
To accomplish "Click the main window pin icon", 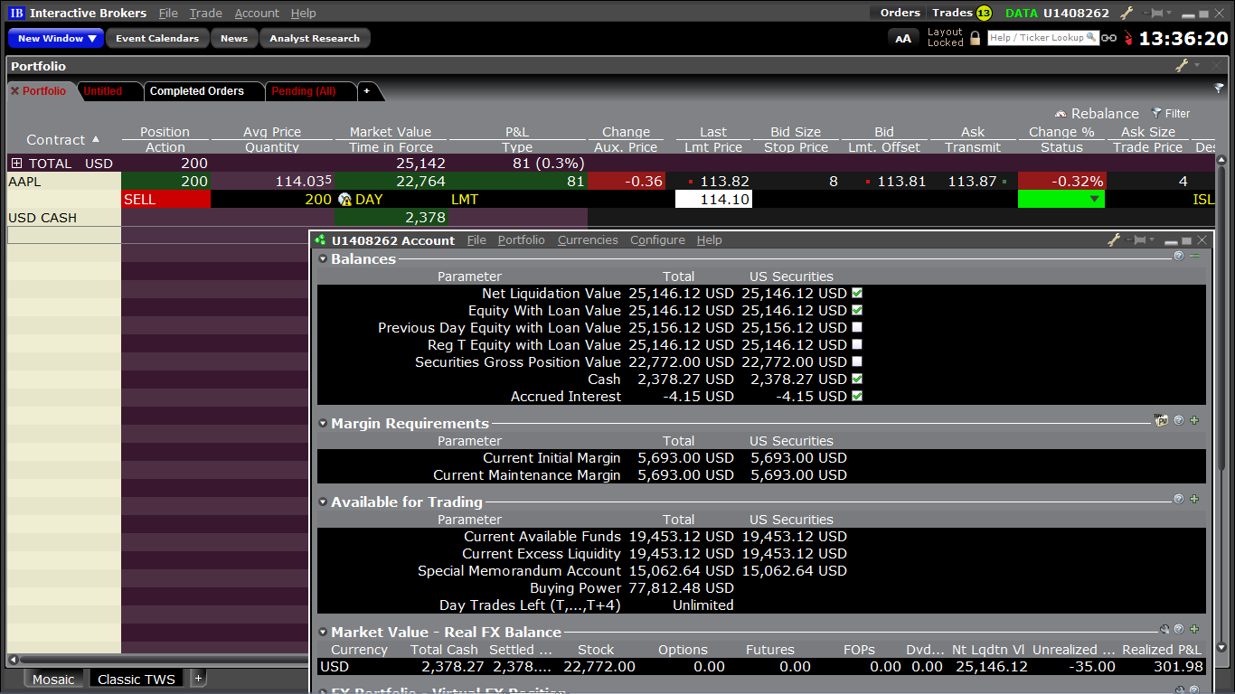I will pos(1153,13).
